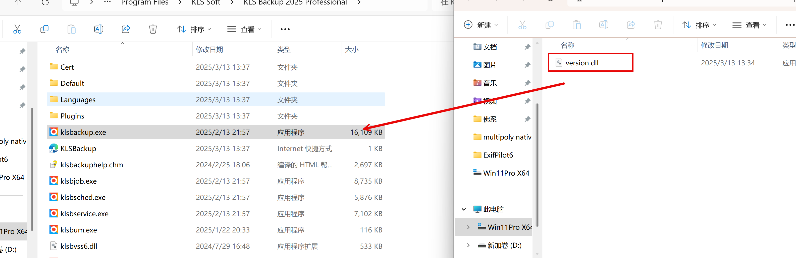The width and height of the screenshot is (796, 258).
Task: Open the 新建 dropdown in right window
Action: [481, 25]
